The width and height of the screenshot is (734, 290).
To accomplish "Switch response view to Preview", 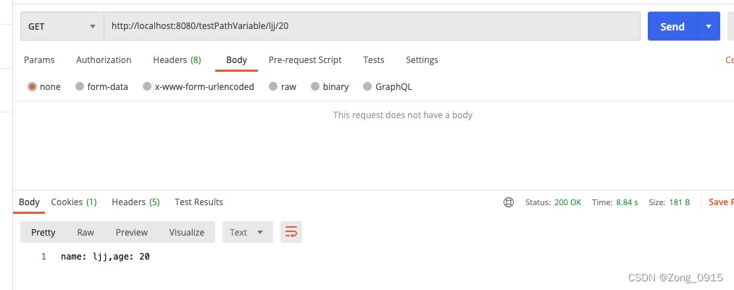I will (x=132, y=232).
